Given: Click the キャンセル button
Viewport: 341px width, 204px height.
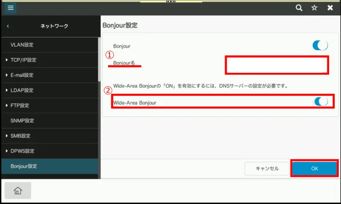Looking at the screenshot, I should [267, 169].
